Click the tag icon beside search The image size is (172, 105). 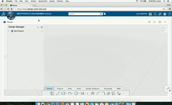[x=105, y=14]
